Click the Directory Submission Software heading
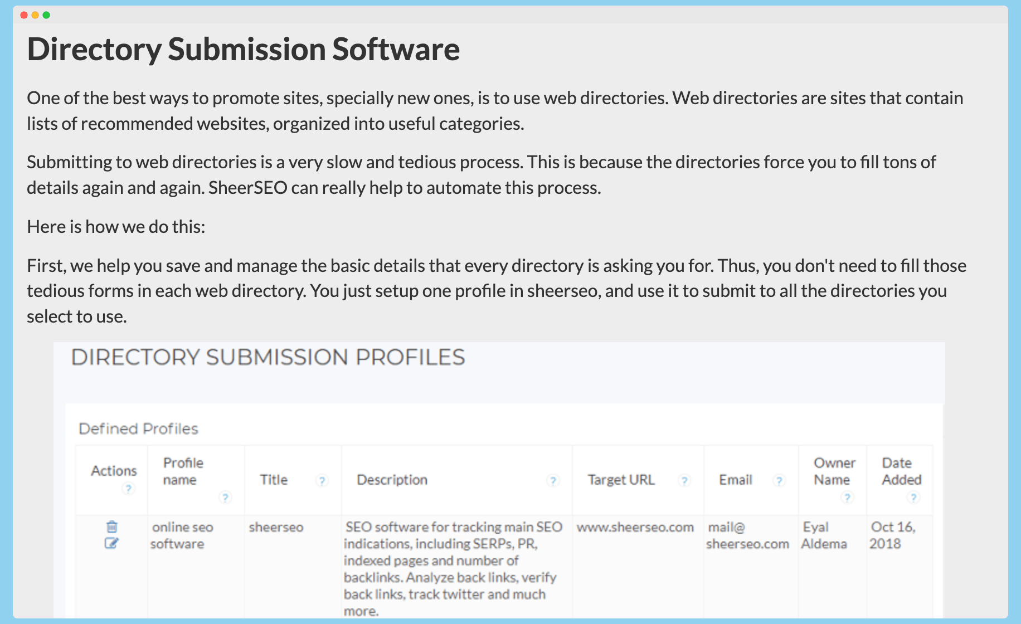This screenshot has height=624, width=1021. (244, 49)
